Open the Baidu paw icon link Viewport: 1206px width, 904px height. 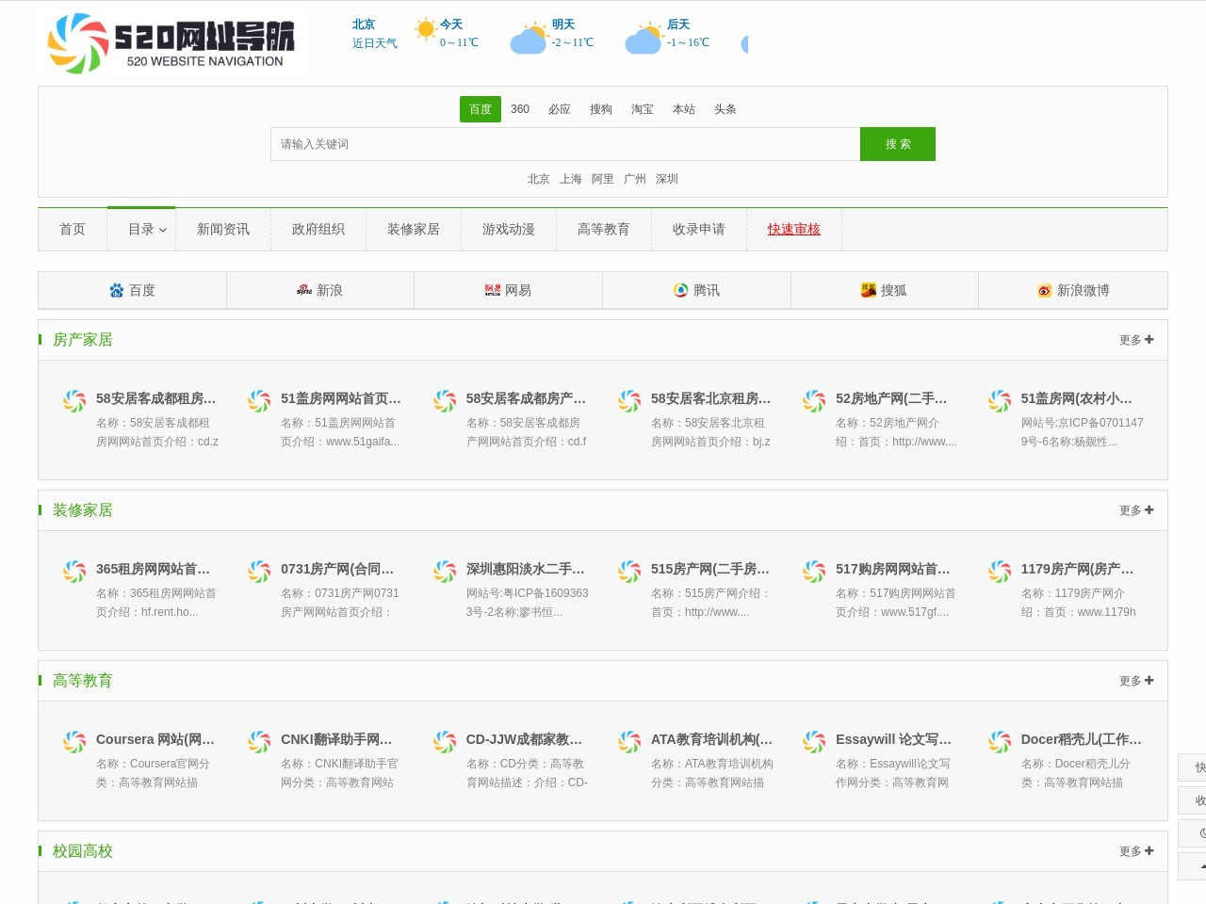pos(117,290)
